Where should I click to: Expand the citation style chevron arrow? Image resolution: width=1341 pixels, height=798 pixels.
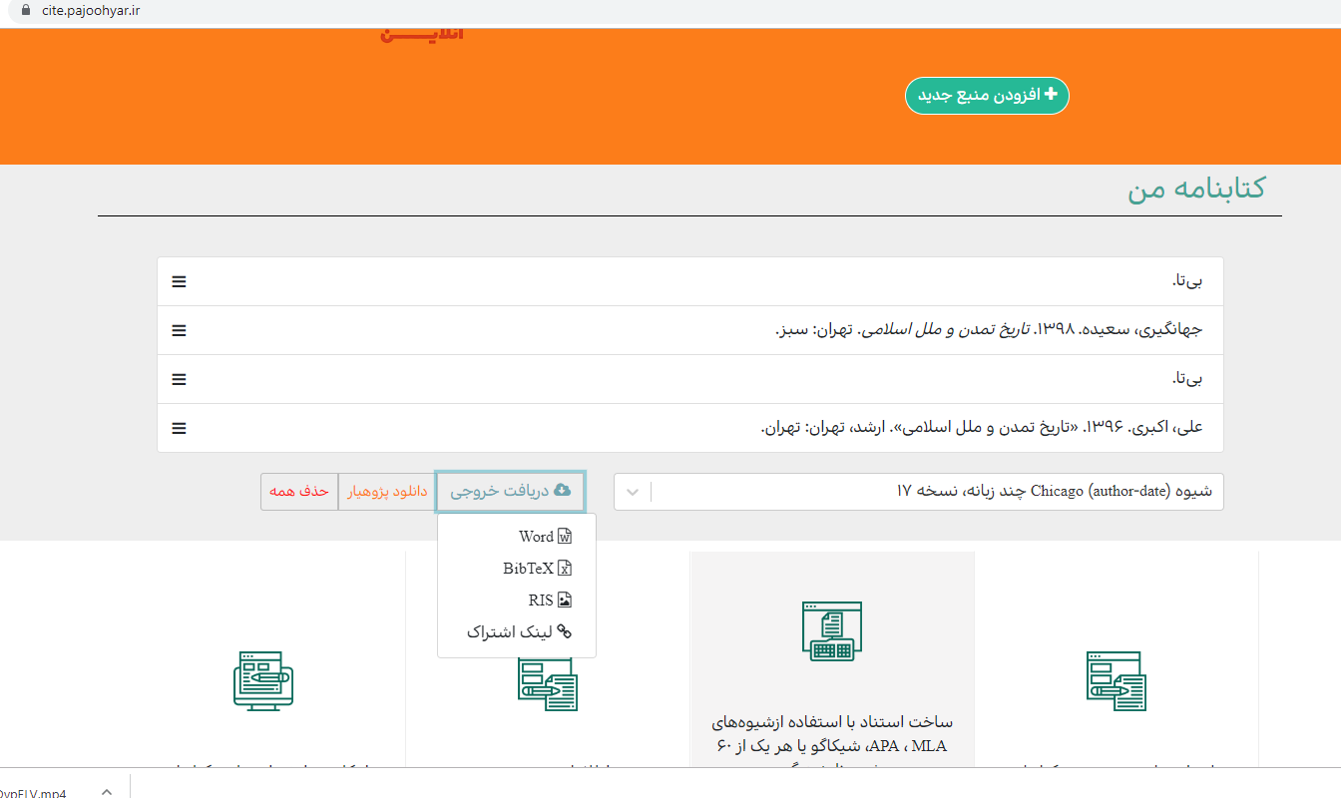633,492
